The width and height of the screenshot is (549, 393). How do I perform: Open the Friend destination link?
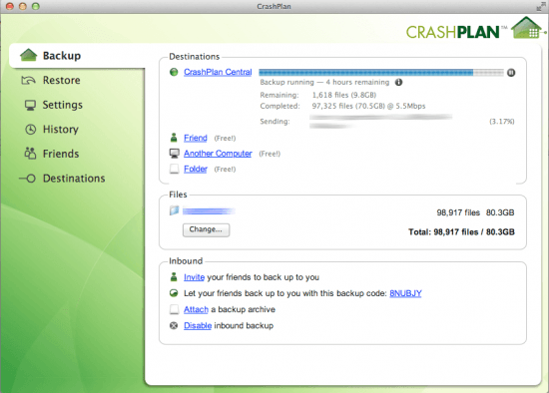[196, 138]
